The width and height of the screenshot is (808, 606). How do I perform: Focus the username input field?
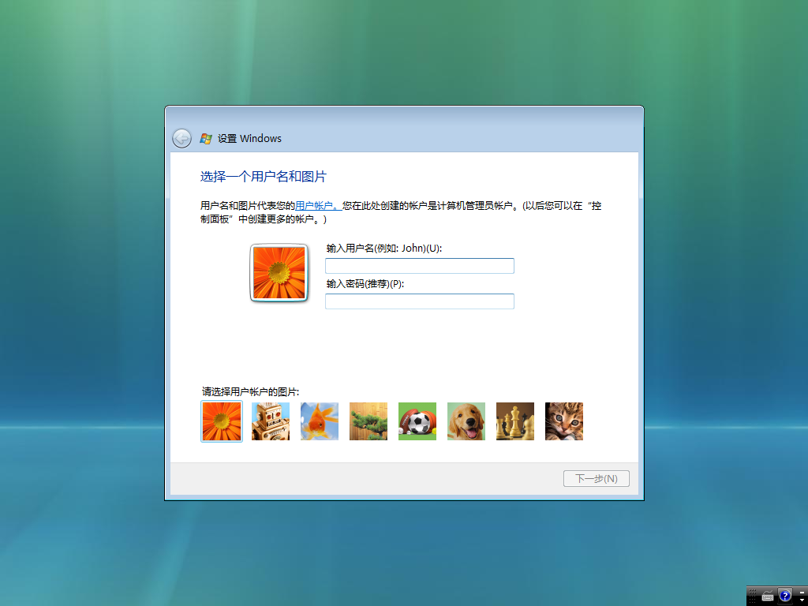pos(420,266)
